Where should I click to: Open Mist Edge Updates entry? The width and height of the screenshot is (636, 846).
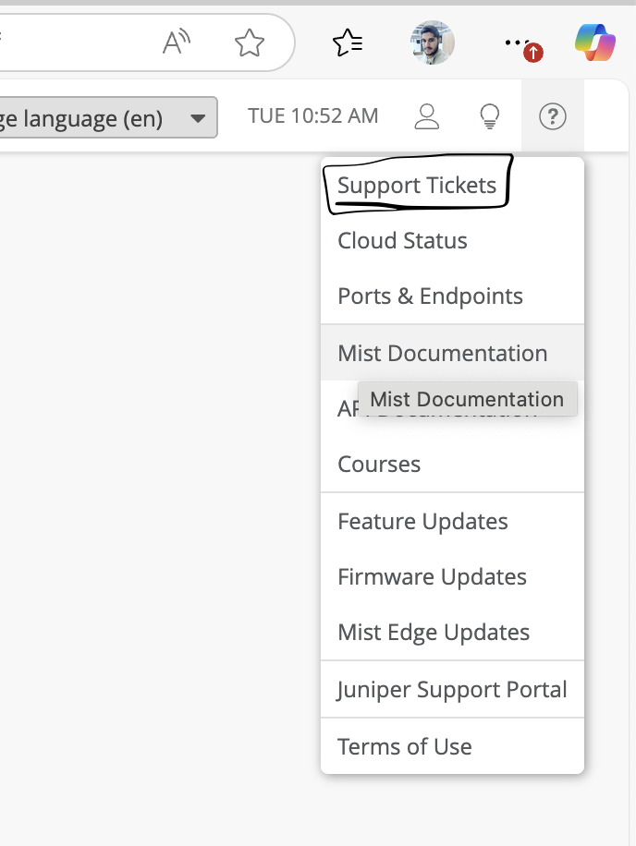[x=434, y=633]
